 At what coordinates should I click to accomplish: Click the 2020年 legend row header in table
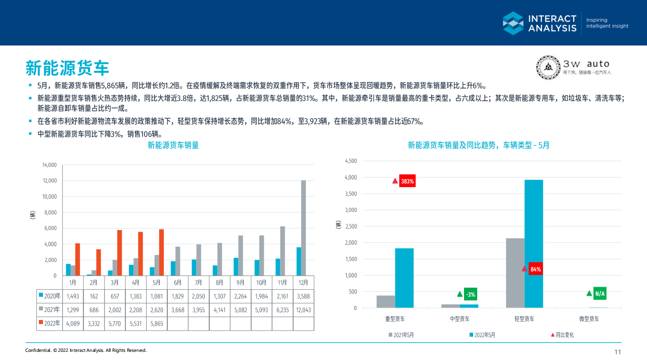click(x=50, y=296)
